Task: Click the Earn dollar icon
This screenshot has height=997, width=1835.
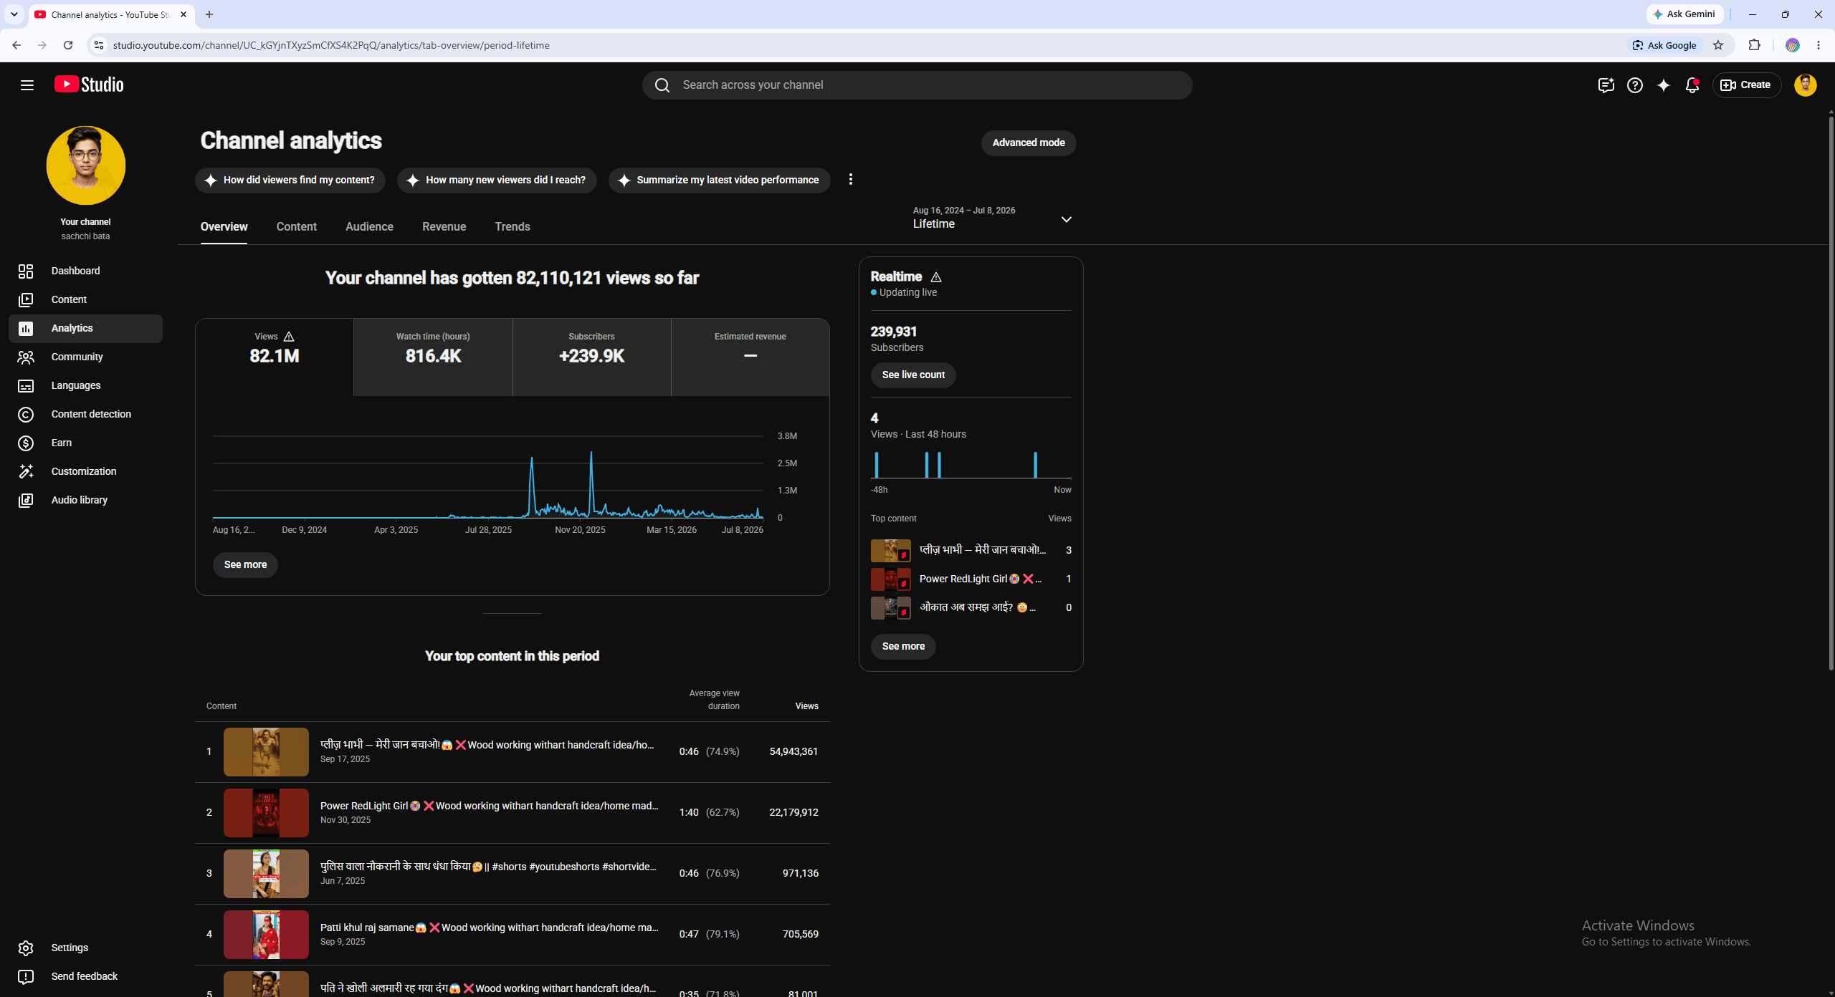Action: point(26,443)
